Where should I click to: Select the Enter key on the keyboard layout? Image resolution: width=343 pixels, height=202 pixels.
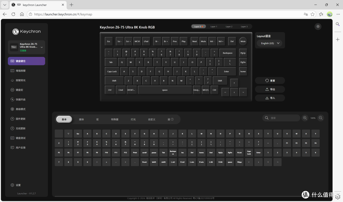pos(226,71)
